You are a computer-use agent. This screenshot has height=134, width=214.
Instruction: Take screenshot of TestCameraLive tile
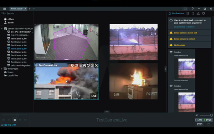(76, 65)
